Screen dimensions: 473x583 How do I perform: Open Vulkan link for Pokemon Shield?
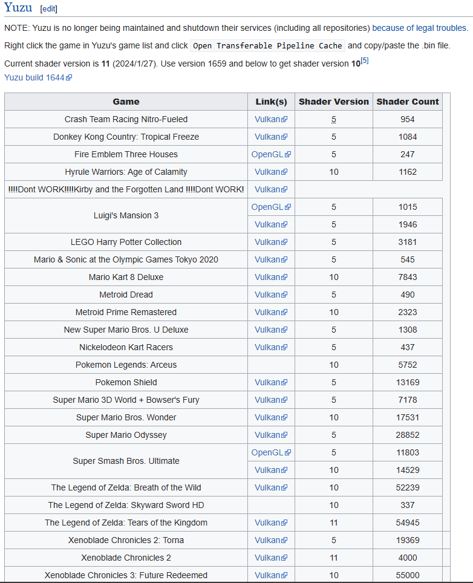click(x=271, y=382)
